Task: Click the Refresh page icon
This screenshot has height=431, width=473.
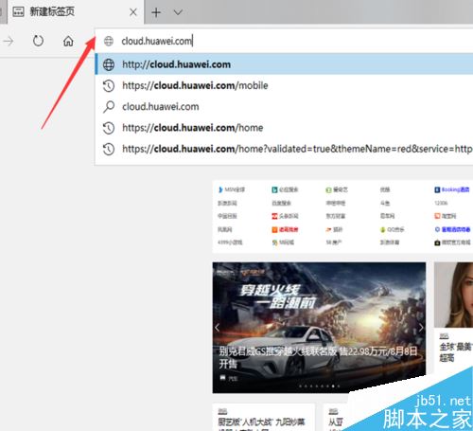Action: (x=38, y=41)
